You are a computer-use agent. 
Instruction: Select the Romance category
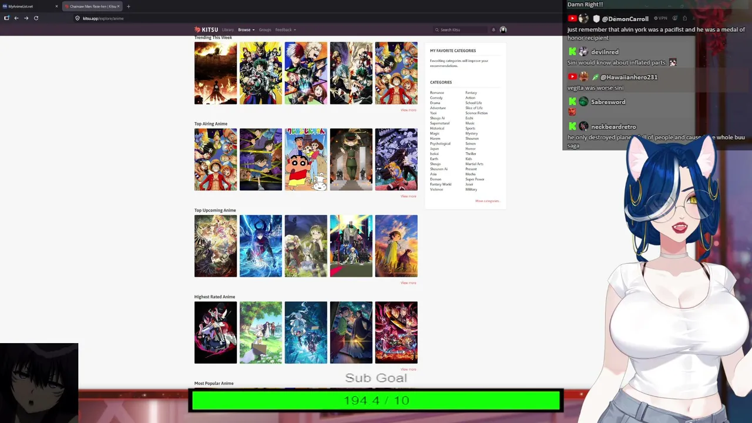coord(437,93)
